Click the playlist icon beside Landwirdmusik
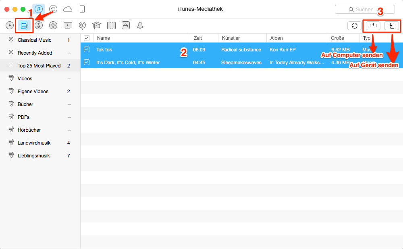This screenshot has width=403, height=249. pyautogui.click(x=11, y=142)
